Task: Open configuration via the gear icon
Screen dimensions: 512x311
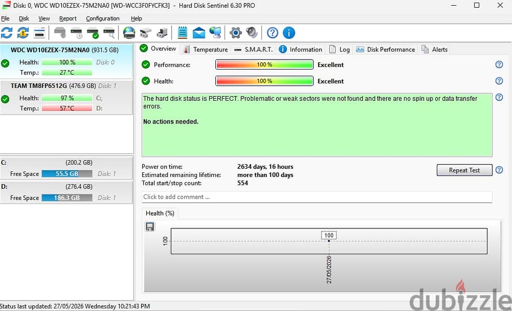Action: click(236, 33)
